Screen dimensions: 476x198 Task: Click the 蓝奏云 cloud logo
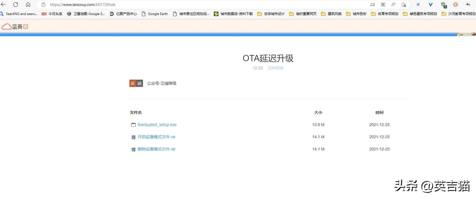coord(15,27)
